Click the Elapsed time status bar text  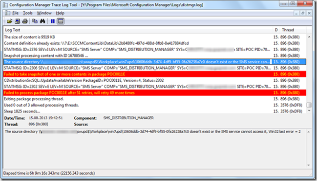point(49,173)
